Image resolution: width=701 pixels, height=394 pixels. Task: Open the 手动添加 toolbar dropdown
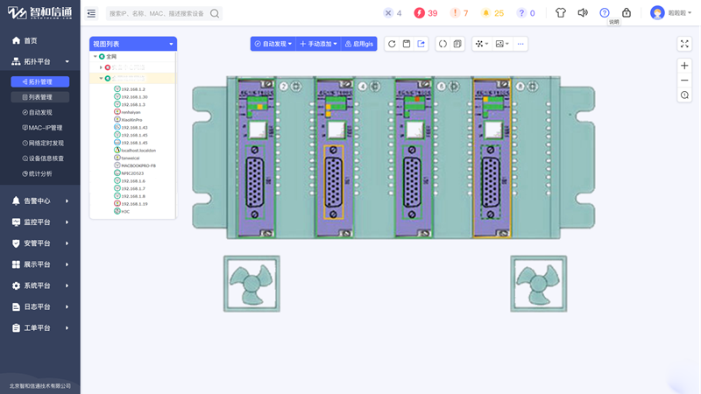(318, 44)
